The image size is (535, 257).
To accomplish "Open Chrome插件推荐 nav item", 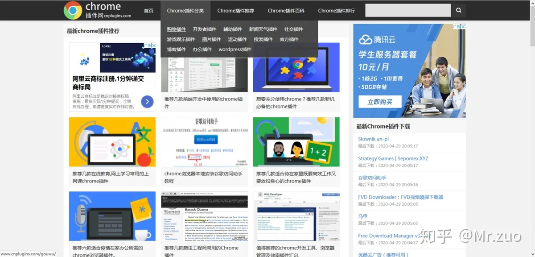I will tap(236, 11).
